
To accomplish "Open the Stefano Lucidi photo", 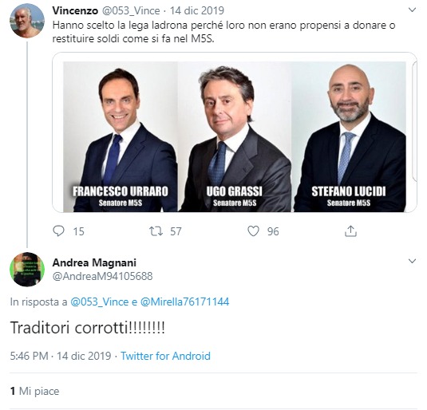I will 349,136.
